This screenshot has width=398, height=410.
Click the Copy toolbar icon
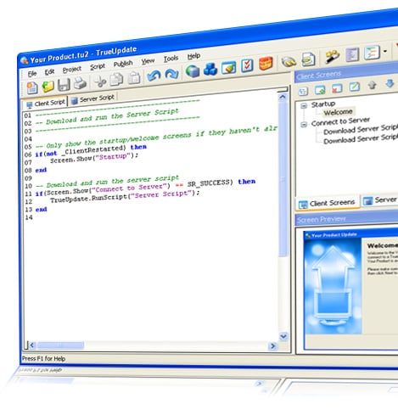116,80
